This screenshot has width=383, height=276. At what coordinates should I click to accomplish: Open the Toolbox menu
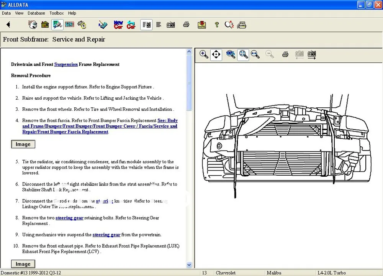coord(56,13)
